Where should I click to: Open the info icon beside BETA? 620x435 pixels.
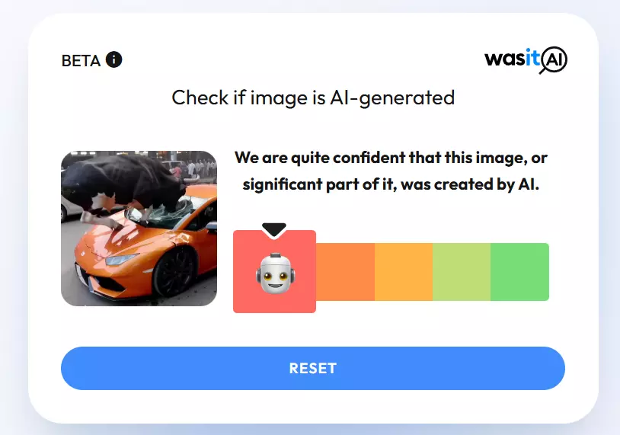(x=114, y=59)
